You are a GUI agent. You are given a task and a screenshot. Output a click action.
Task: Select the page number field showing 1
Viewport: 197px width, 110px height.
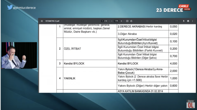click(102, 21)
